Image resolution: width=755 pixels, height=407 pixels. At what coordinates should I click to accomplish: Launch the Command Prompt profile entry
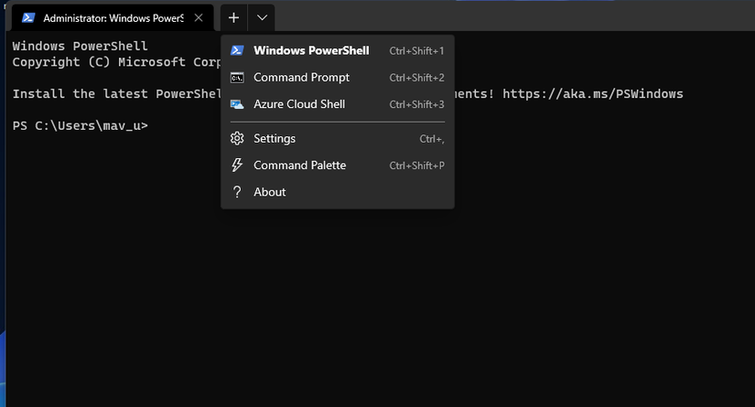click(x=301, y=78)
